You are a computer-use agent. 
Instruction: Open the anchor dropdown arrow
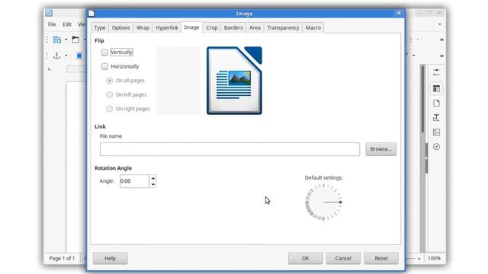[66, 56]
